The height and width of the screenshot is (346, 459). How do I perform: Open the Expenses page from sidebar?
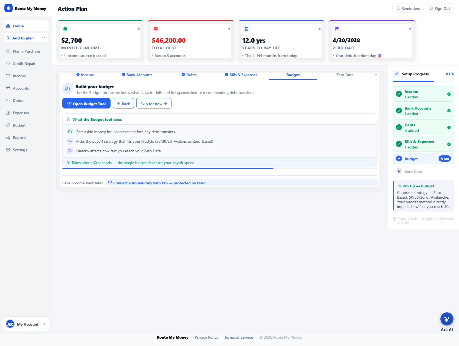20,113
